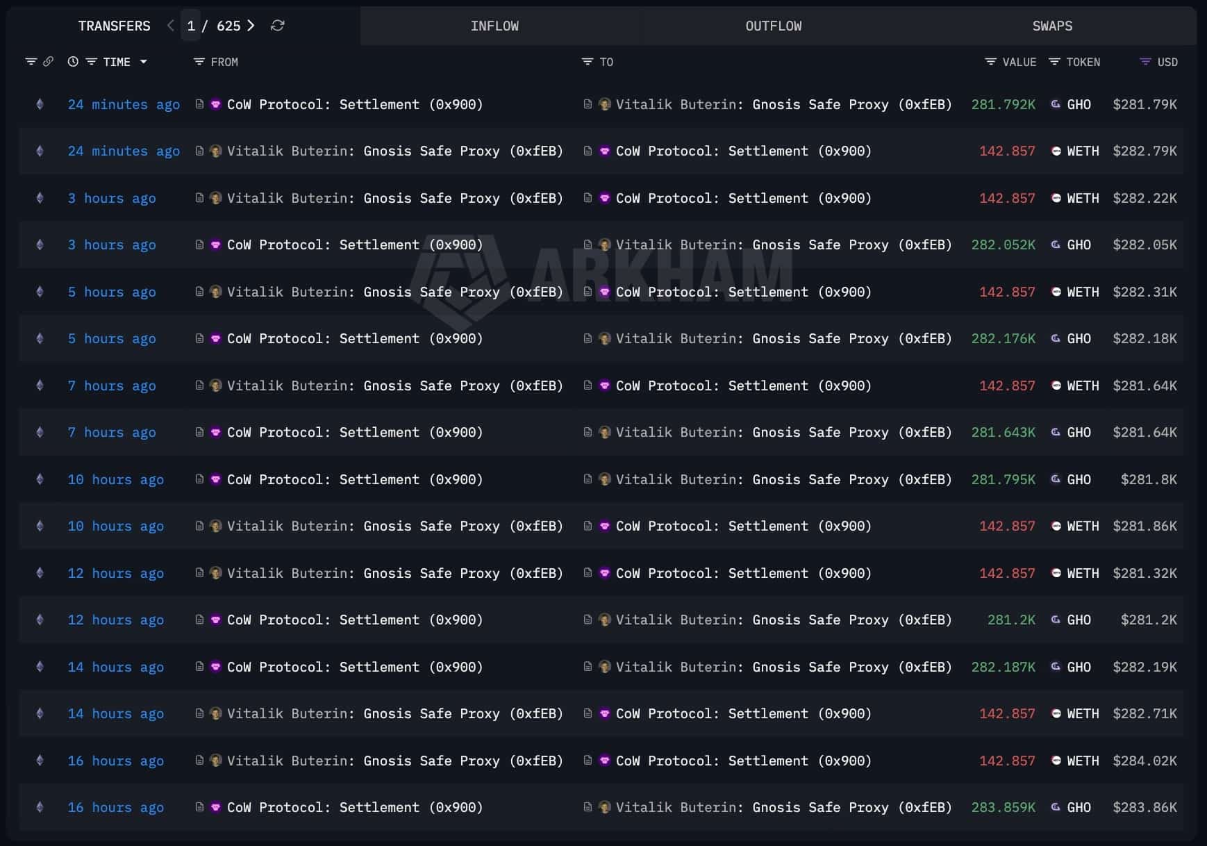Switch to the OUTFLOW tab
This screenshot has width=1207, height=846.
coord(773,26)
